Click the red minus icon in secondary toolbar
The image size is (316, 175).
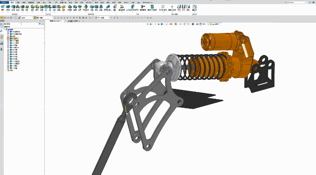(8, 18)
